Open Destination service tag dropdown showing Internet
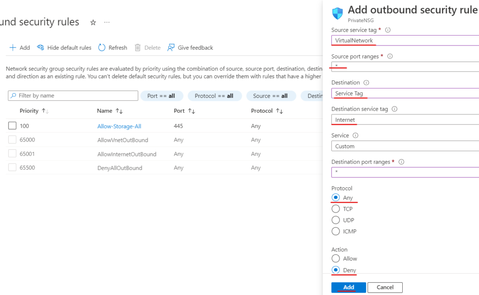 pyautogui.click(x=405, y=119)
